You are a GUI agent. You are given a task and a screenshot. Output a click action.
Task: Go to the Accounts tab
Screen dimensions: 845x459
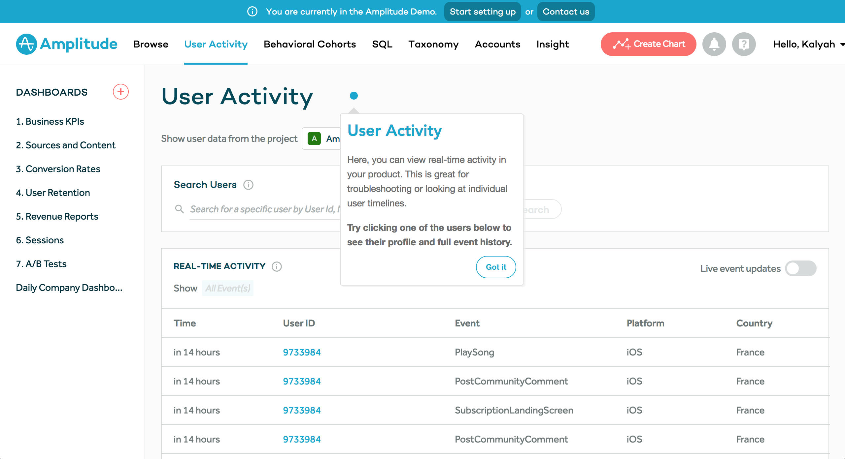coord(497,44)
